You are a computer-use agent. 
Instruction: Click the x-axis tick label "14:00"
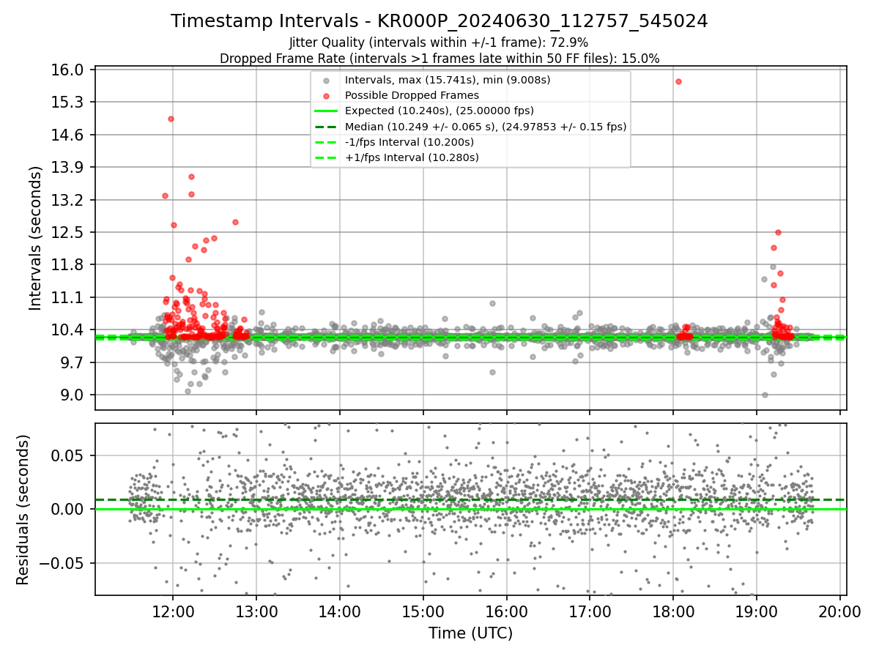coord(340,610)
